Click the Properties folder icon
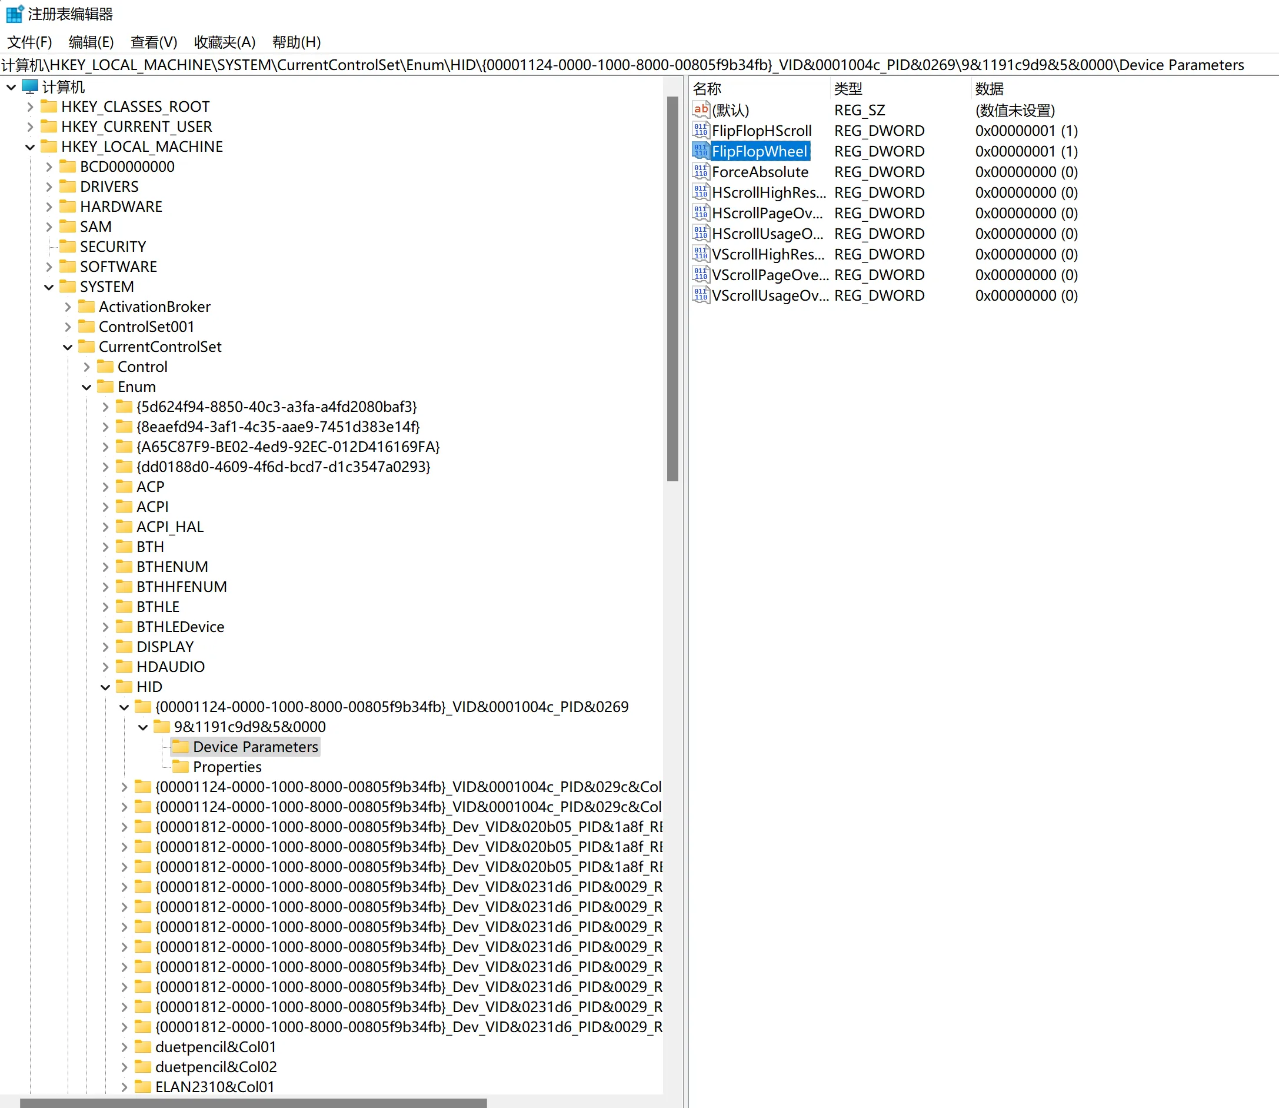Viewport: 1279px width, 1108px height. coord(181,767)
